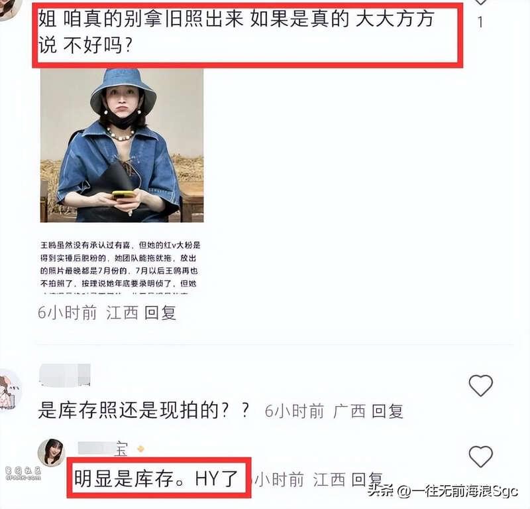Tap the partially visible heart at top right
This screenshot has width=530, height=509.
[x=480, y=2]
